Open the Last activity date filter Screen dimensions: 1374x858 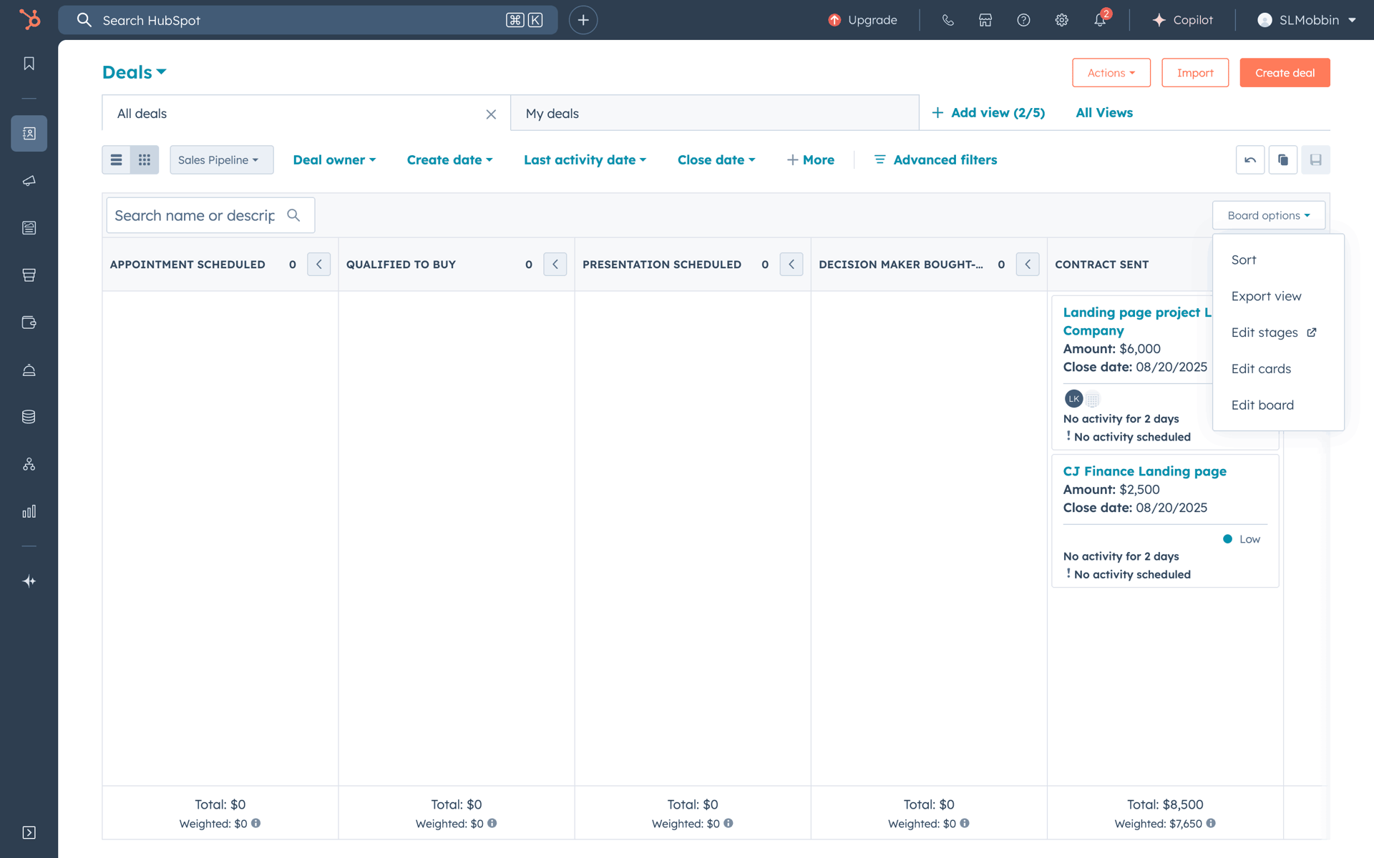(x=585, y=160)
